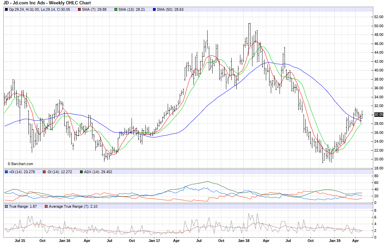Click the Op:29.24, Hi:31.00 OHLC values text
This screenshot has height=251, width=387.
coord(40,9)
